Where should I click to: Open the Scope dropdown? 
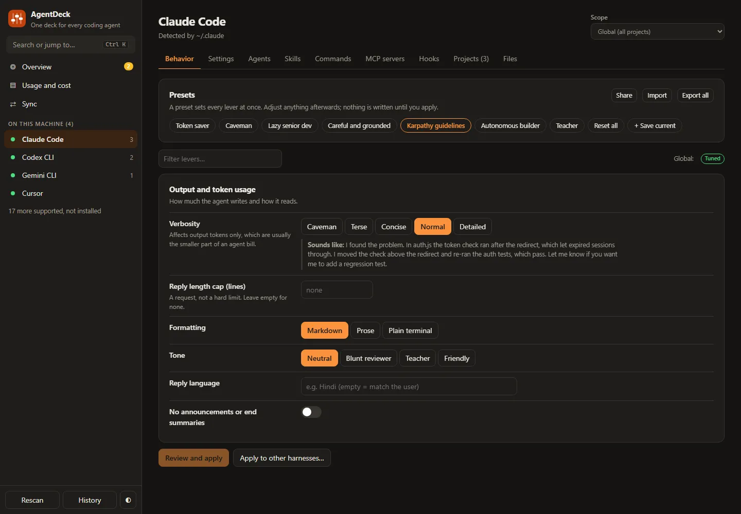657,32
